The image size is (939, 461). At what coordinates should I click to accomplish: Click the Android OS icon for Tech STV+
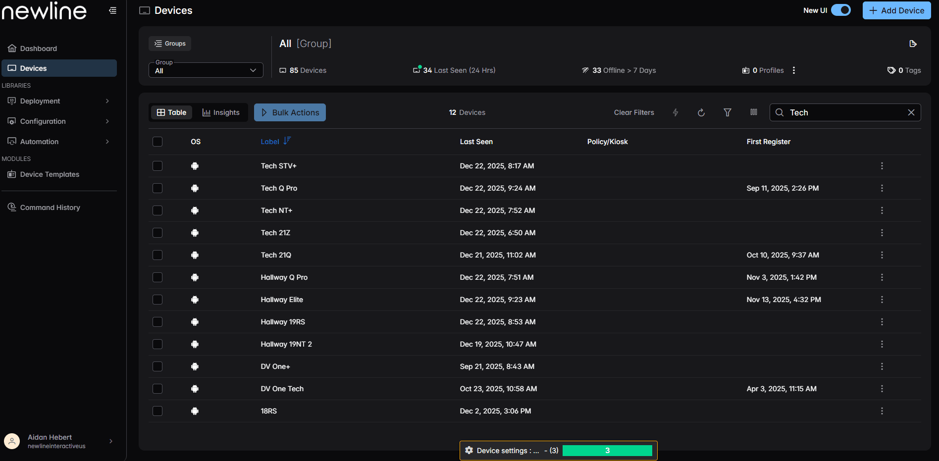click(195, 166)
